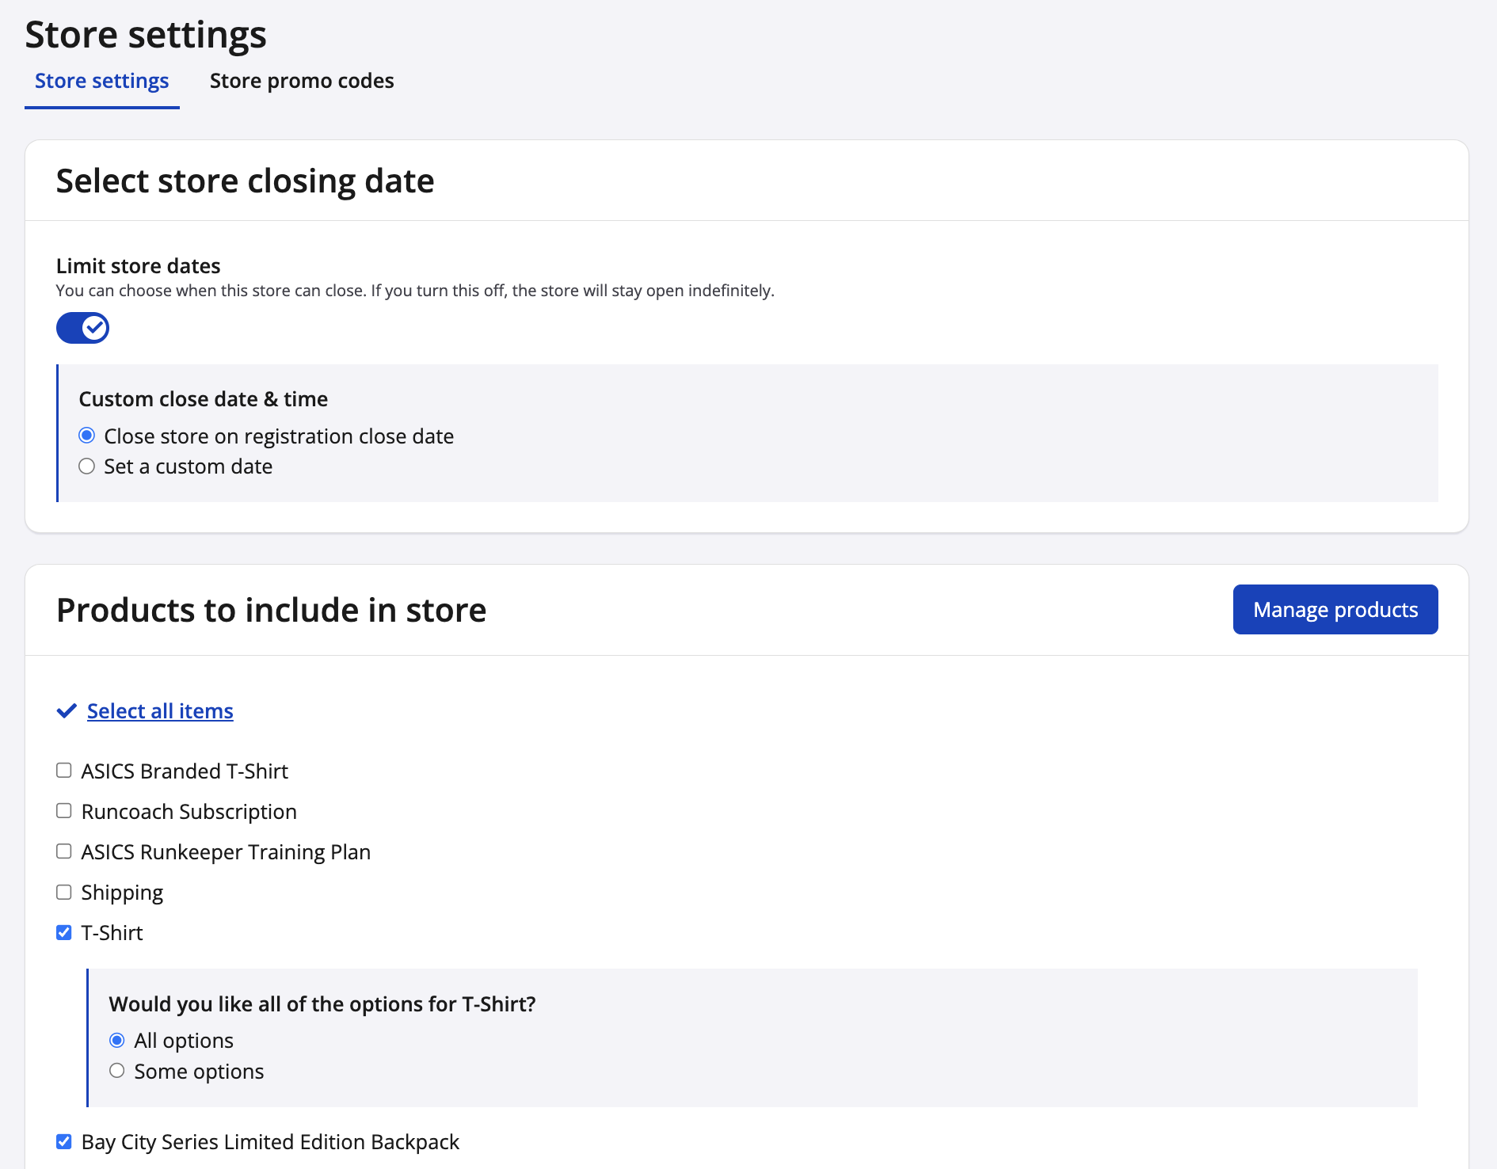The image size is (1497, 1169).
Task: Open the Store promo codes tab
Action: (302, 81)
